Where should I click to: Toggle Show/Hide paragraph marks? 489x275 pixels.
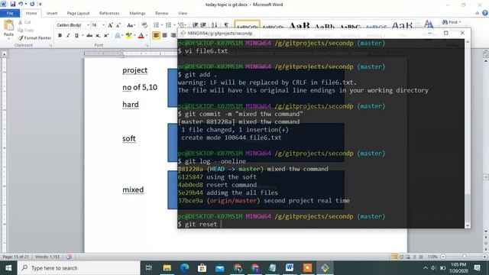(x=226, y=25)
